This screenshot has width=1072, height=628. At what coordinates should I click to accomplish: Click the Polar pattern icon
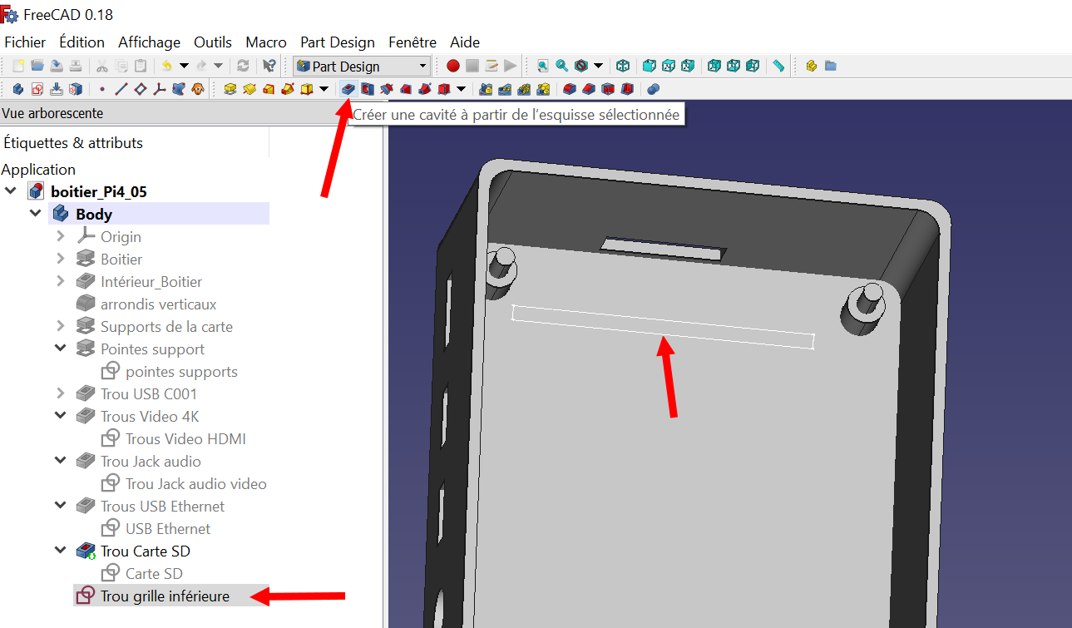524,89
